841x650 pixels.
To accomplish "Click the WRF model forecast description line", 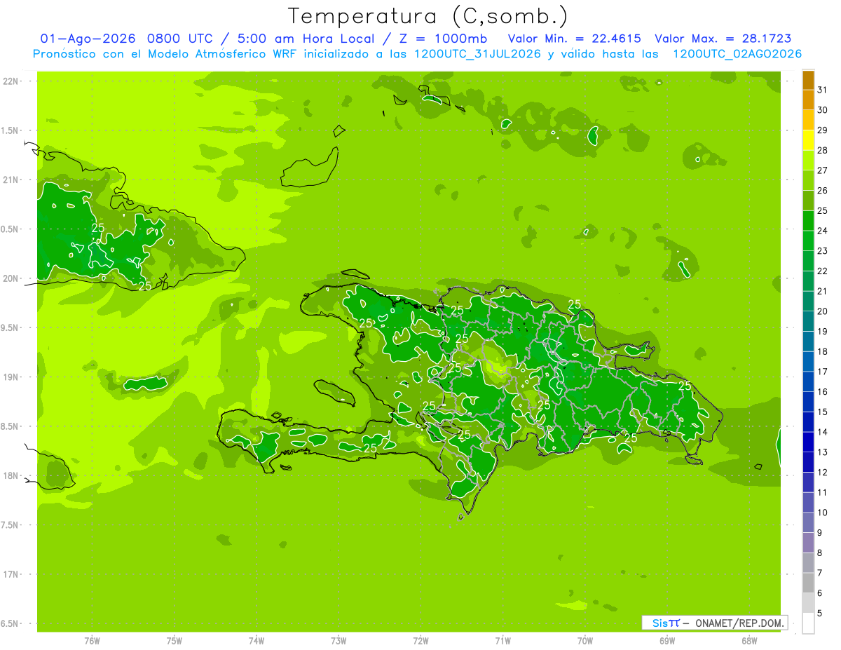I will pyautogui.click(x=417, y=54).
